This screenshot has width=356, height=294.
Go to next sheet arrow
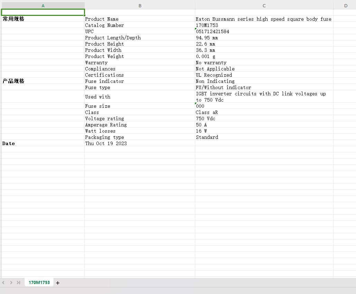[11, 283]
